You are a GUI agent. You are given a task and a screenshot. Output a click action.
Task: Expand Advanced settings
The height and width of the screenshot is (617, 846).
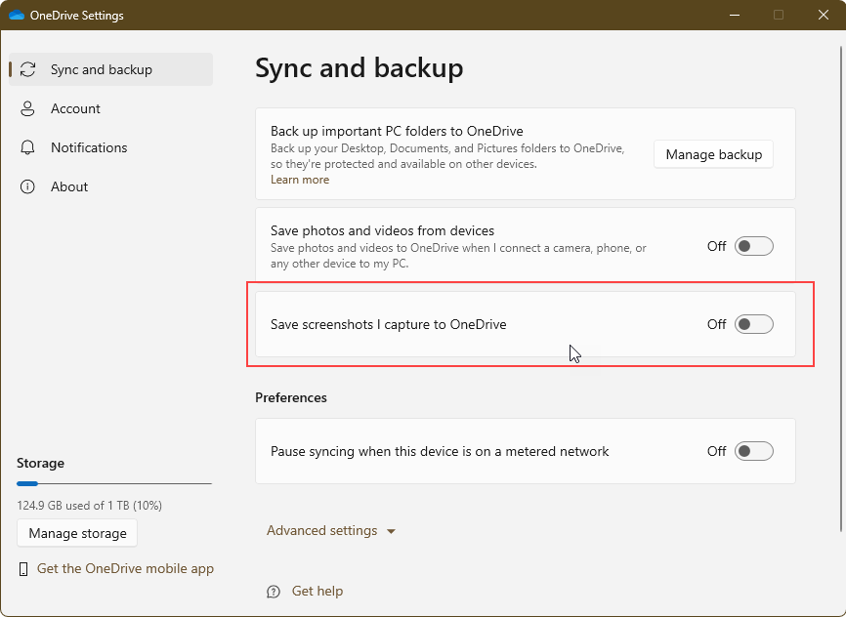(331, 531)
